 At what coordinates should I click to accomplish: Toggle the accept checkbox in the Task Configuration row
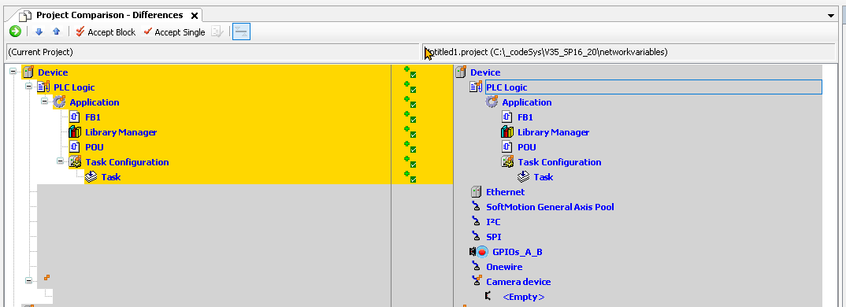point(413,164)
